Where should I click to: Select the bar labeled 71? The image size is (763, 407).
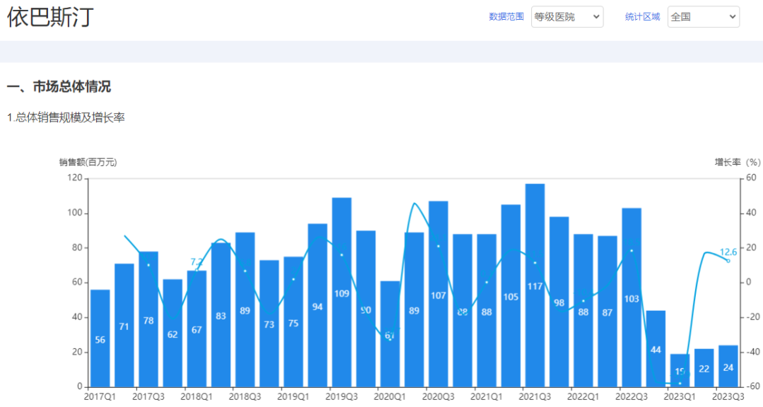pos(124,325)
